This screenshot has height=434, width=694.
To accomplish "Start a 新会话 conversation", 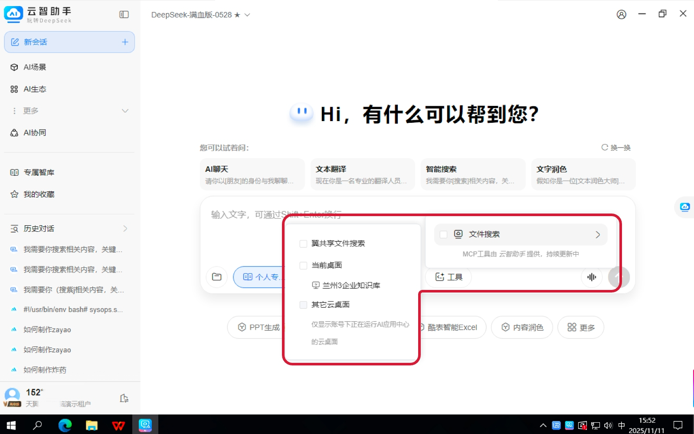I will (69, 42).
